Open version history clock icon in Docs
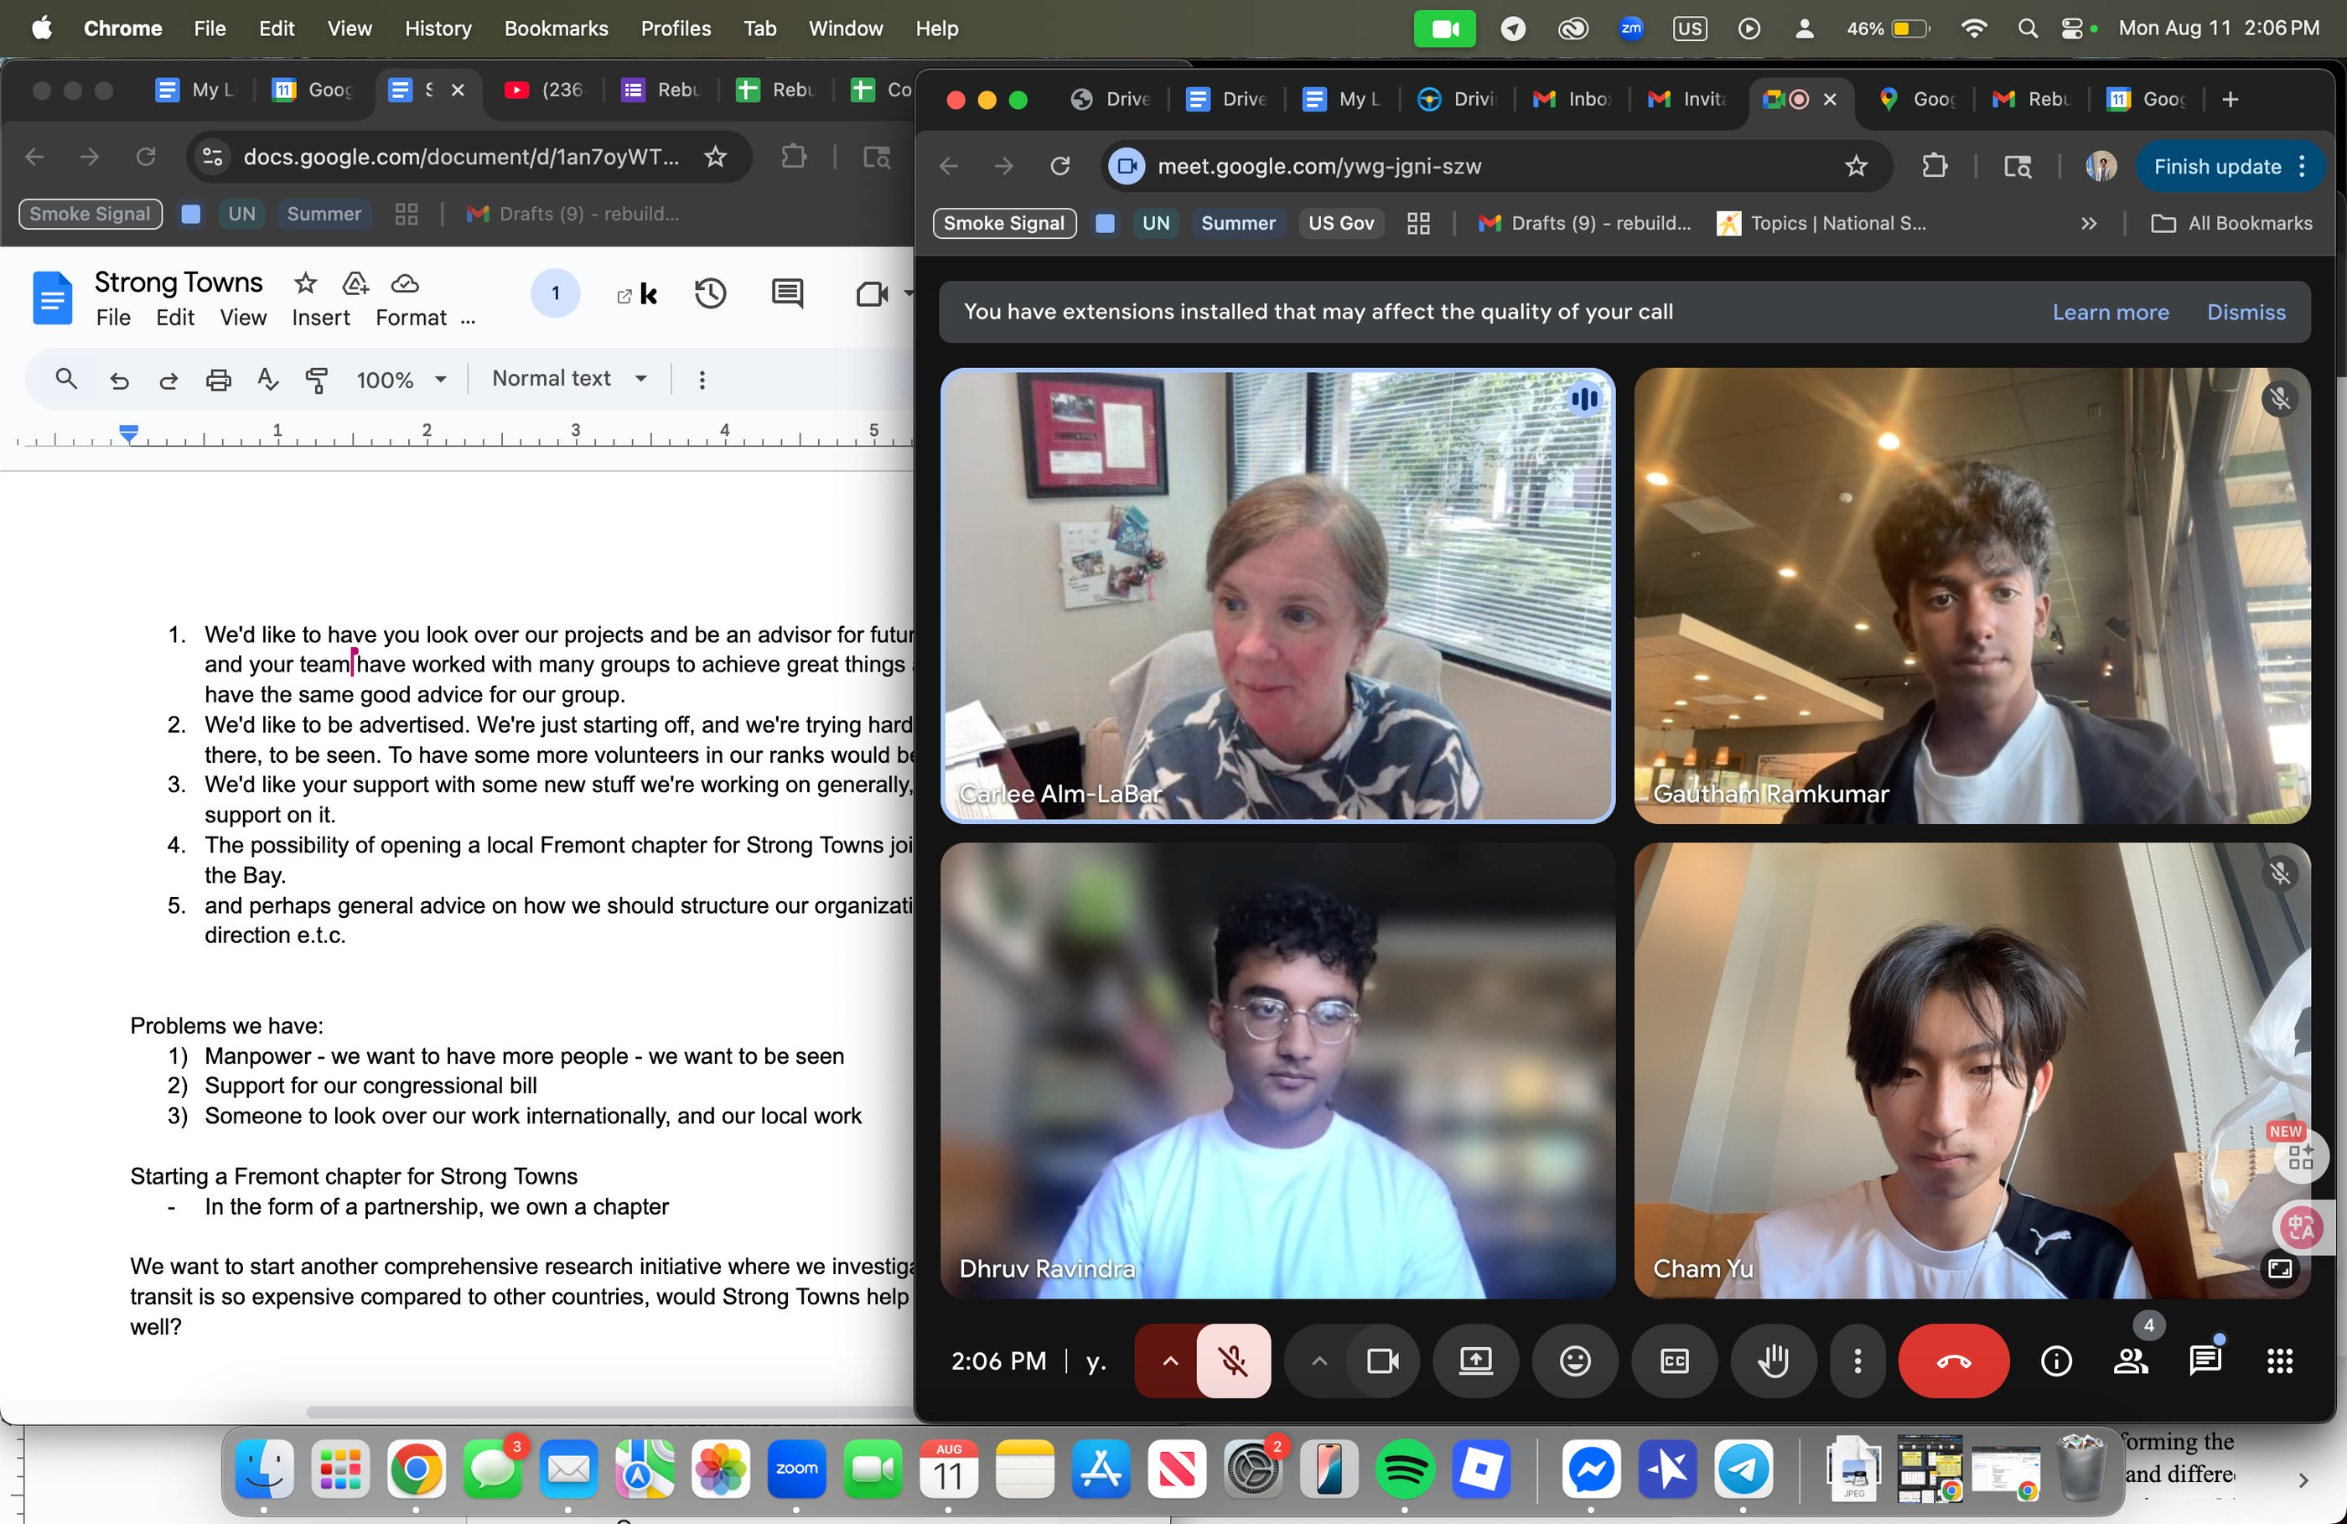This screenshot has width=2347, height=1524. pos(710,293)
